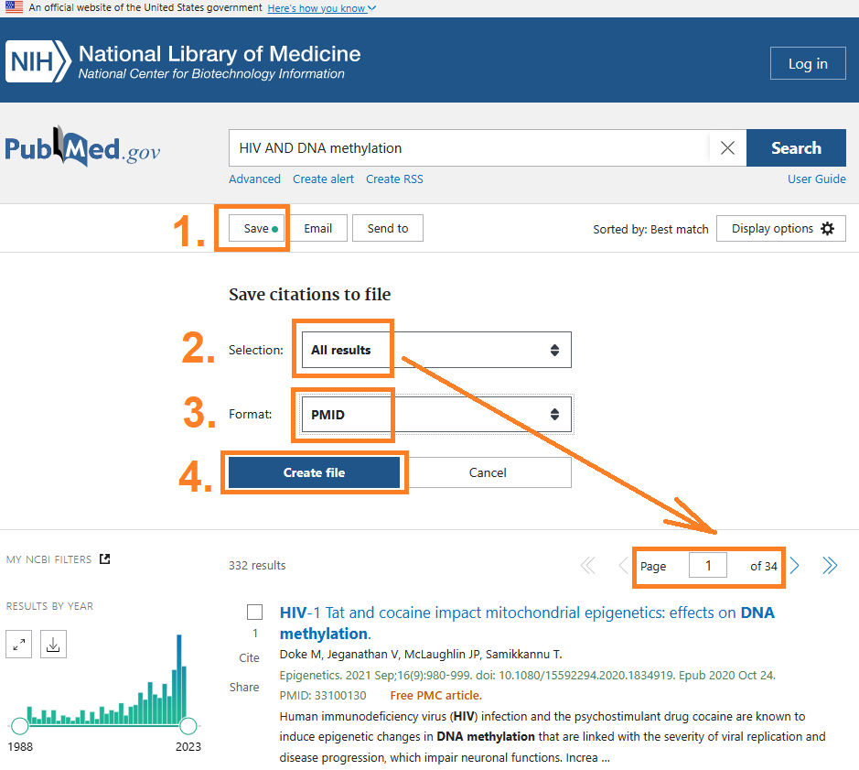859x770 pixels.
Task: Open the Send to menu
Action: (x=387, y=228)
